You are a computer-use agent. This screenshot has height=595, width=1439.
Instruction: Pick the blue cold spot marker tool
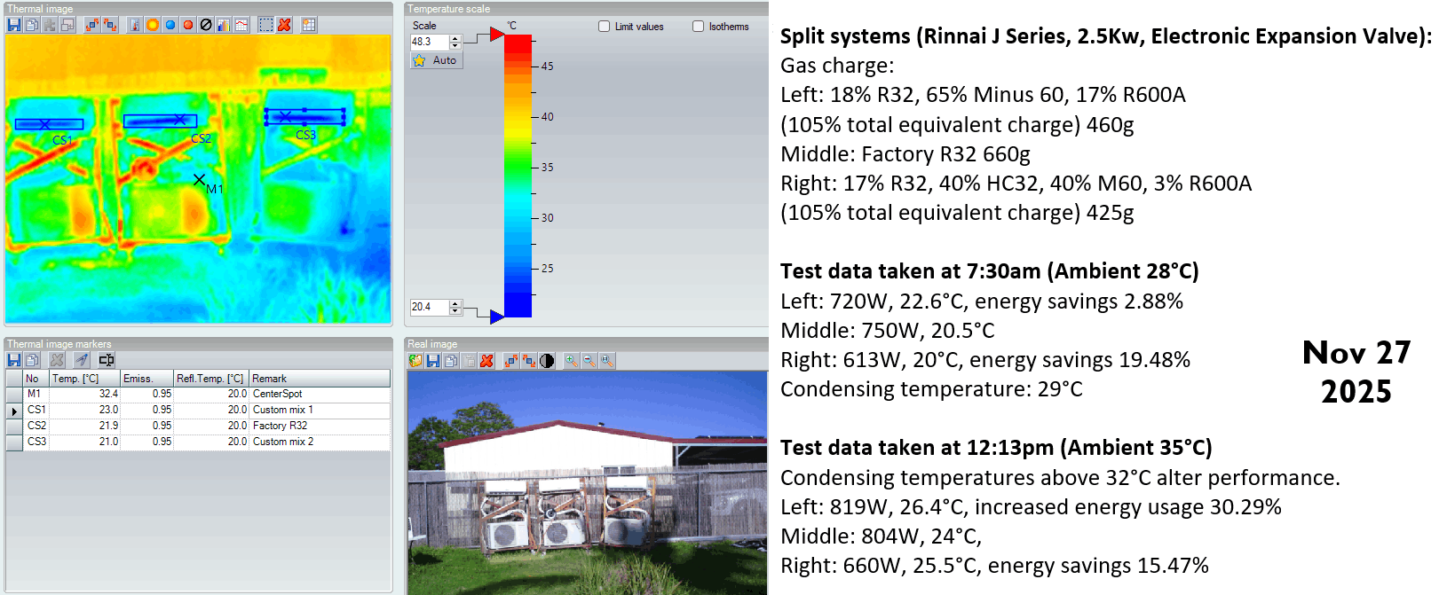point(170,25)
